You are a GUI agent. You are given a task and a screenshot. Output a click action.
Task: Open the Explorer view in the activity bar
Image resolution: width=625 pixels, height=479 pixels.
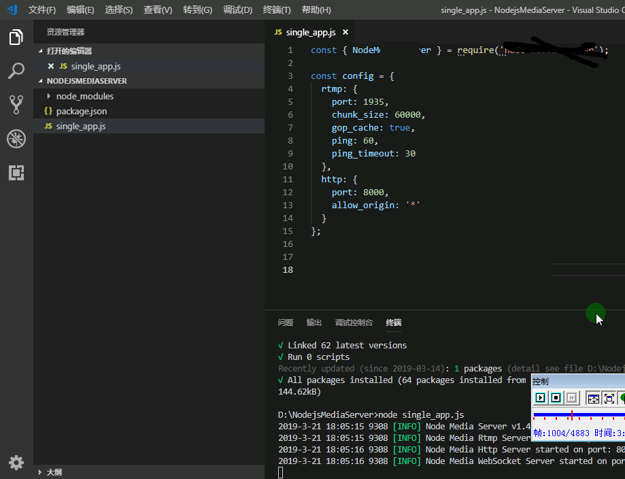point(16,37)
